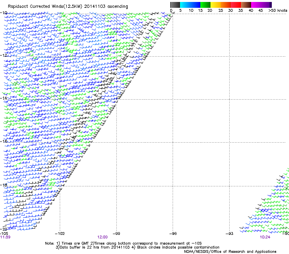Click the -18 latitude axis label
Screen dimensions: 289x254
(x=4, y=185)
